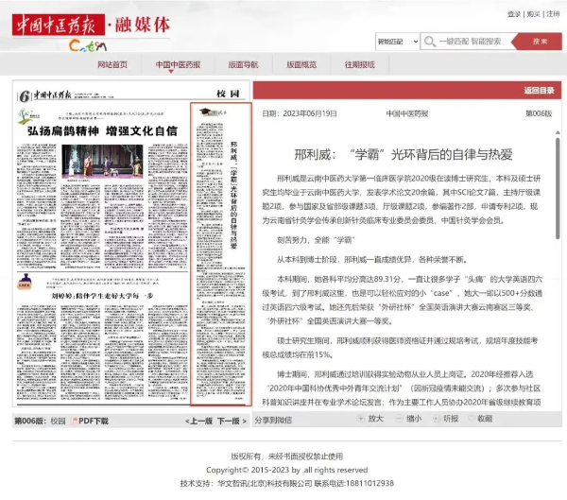Click the 返回目录 button
This screenshot has height=500, width=567.
click(x=539, y=91)
